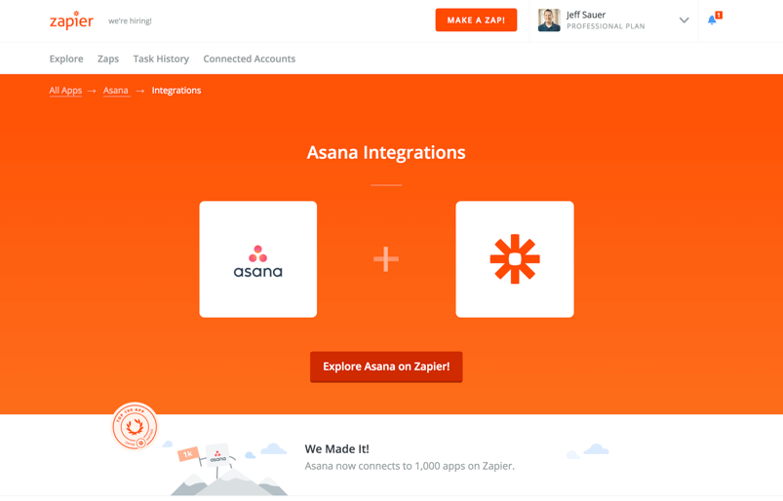Click the Make a Zap button

point(476,19)
